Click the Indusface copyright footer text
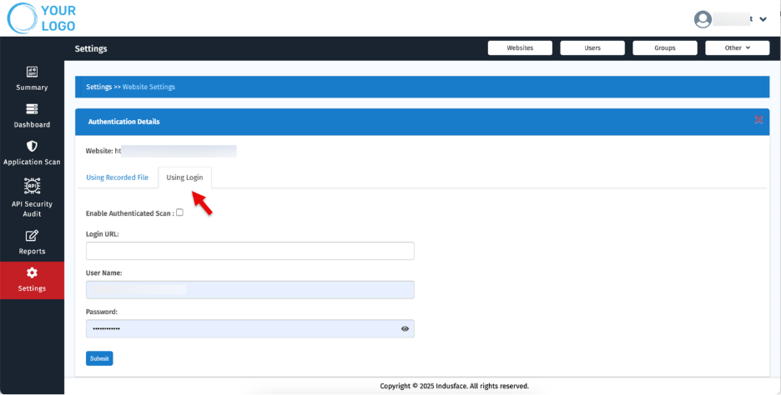 [454, 386]
